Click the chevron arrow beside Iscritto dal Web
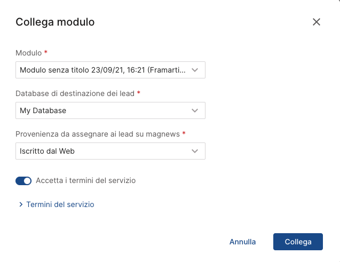This screenshot has height=262, width=340. coord(195,151)
